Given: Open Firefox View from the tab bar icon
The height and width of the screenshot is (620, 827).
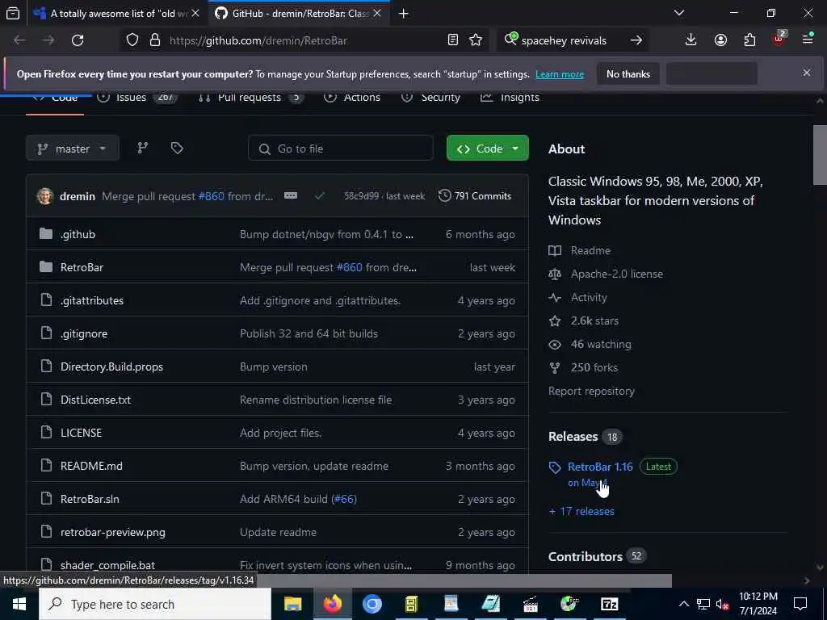Looking at the screenshot, I should coord(13,14).
